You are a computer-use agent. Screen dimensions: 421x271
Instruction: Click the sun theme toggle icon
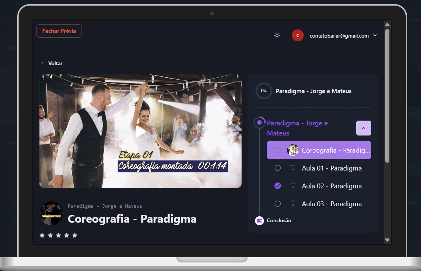(277, 35)
